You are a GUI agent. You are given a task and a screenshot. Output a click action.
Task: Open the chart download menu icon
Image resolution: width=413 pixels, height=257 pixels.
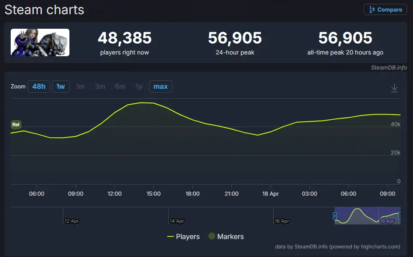[x=395, y=88]
